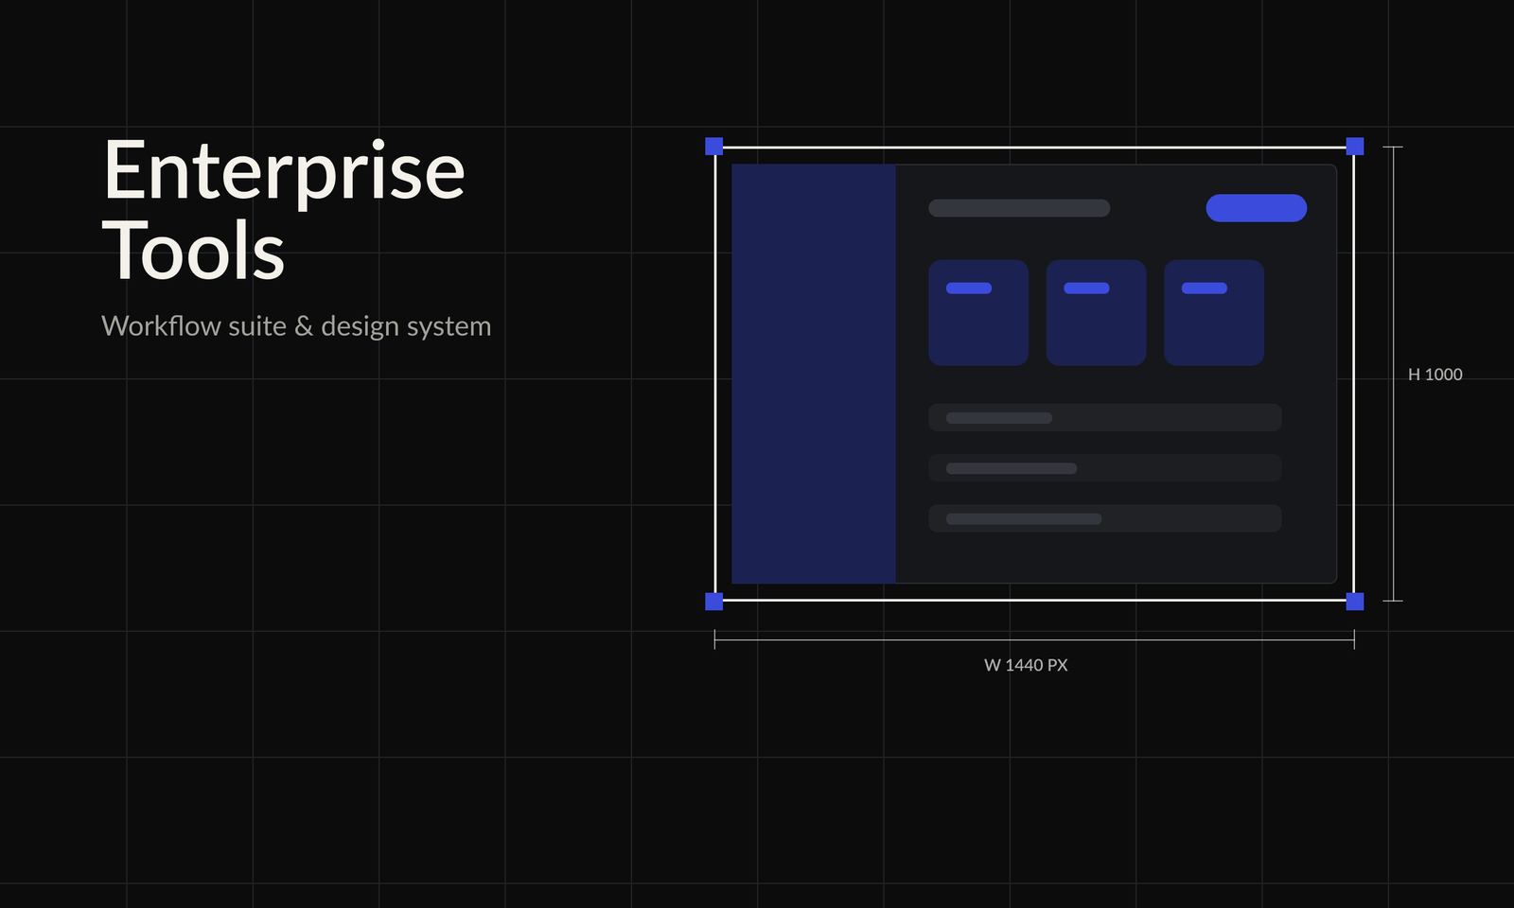
Task: Click the blue pill button in the mockup header
Action: click(x=1256, y=208)
